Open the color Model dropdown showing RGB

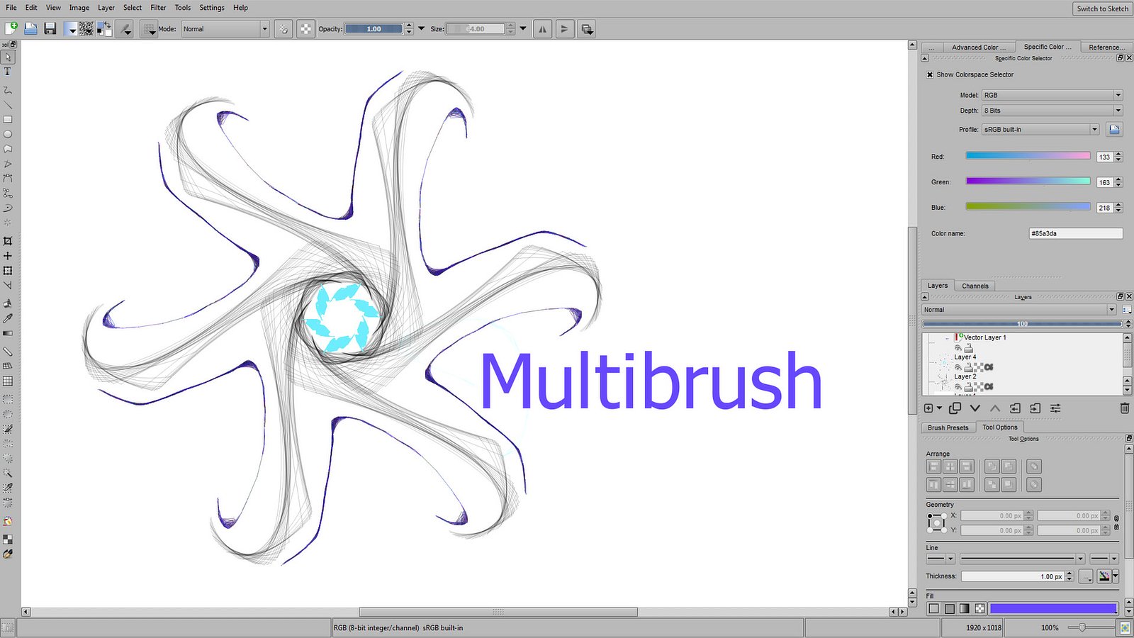1052,94
